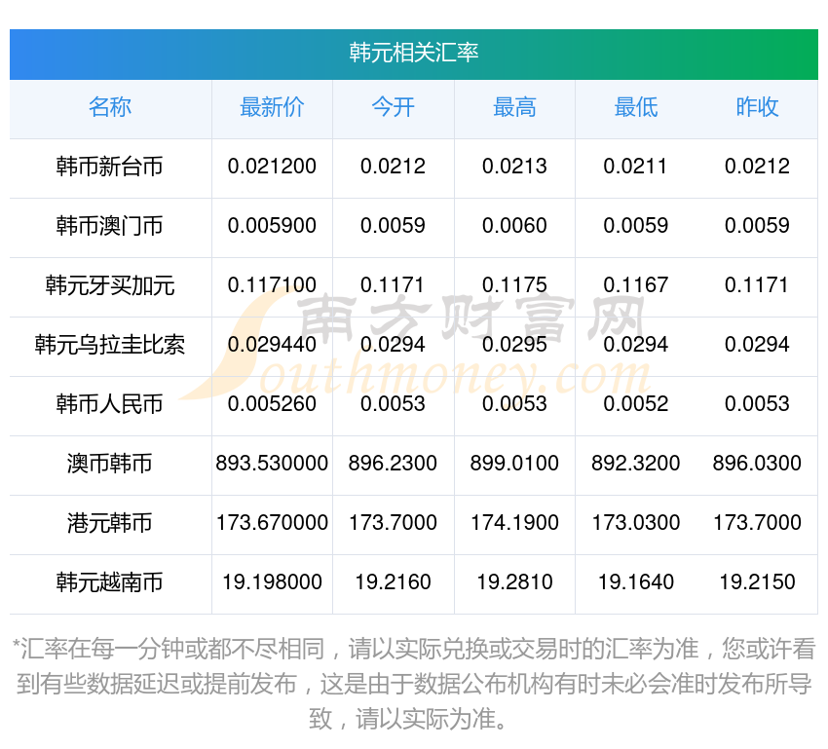Click the 19.2150 previous close value

(757, 582)
